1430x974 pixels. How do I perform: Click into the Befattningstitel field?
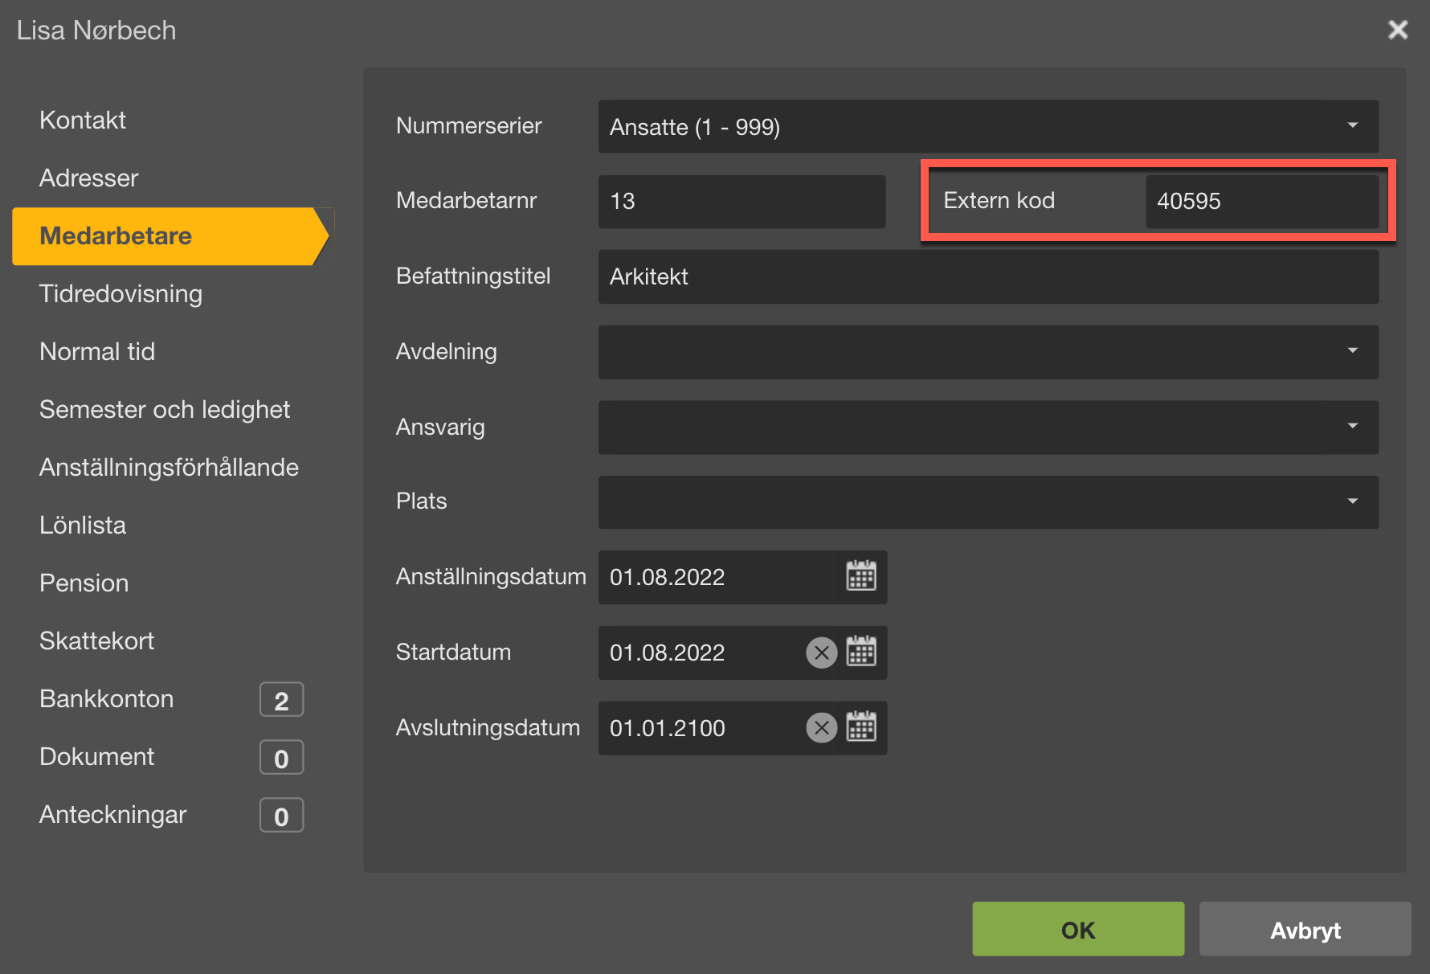(x=987, y=276)
